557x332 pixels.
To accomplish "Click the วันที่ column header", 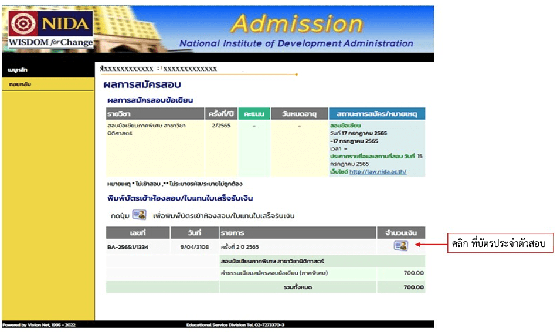I will (194, 233).
